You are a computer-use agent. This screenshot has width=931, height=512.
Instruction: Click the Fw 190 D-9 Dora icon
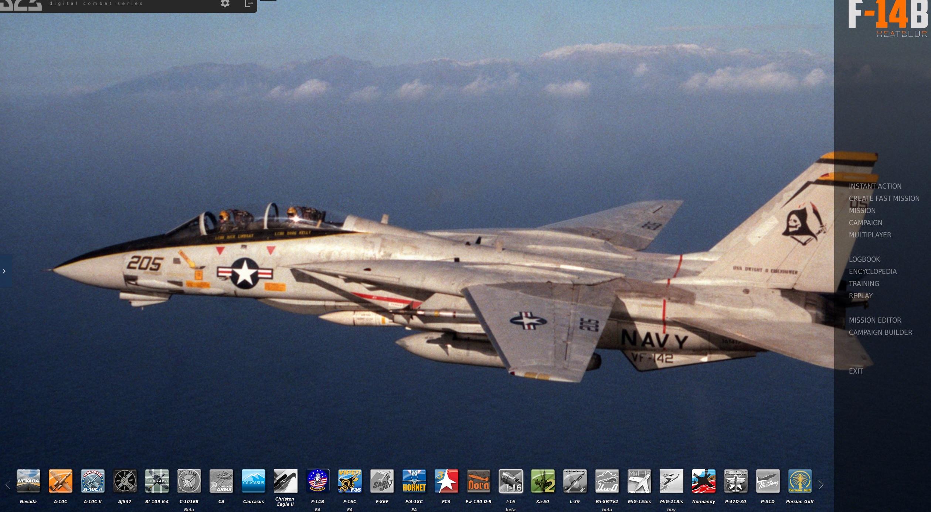(x=478, y=481)
